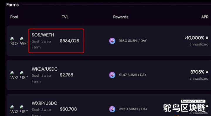
Task: Click the APR info icon beside 8705%
Action: pyautogui.click(x=207, y=72)
